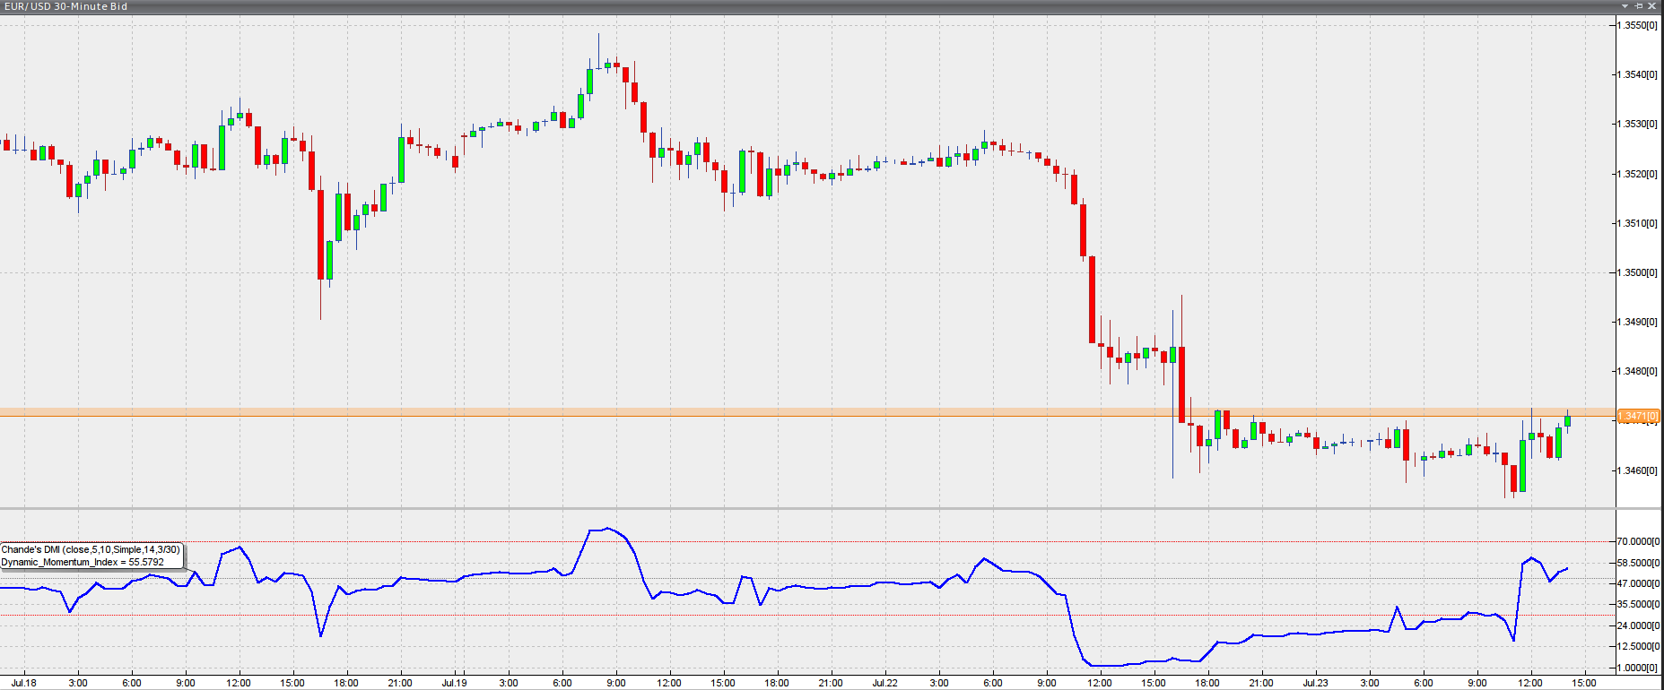This screenshot has height=690, width=1664.
Task: Click the 1.3550 price axis label
Action: point(1637,25)
